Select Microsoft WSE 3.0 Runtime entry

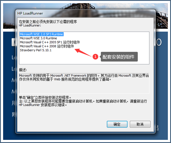[x=38, y=38]
